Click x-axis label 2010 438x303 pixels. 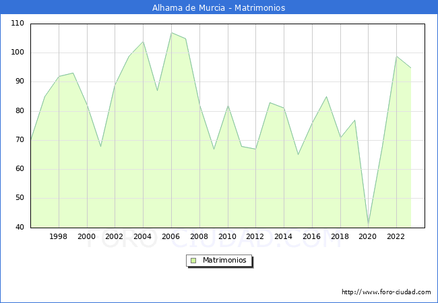pos(227,236)
